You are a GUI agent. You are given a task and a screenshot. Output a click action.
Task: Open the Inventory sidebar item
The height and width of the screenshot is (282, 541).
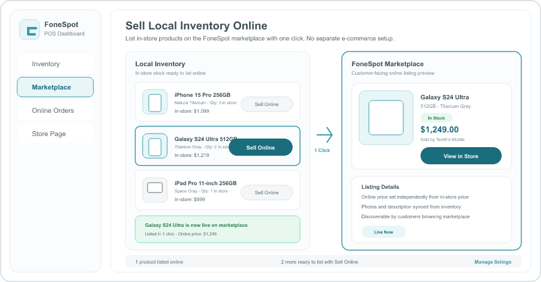[x=55, y=64]
